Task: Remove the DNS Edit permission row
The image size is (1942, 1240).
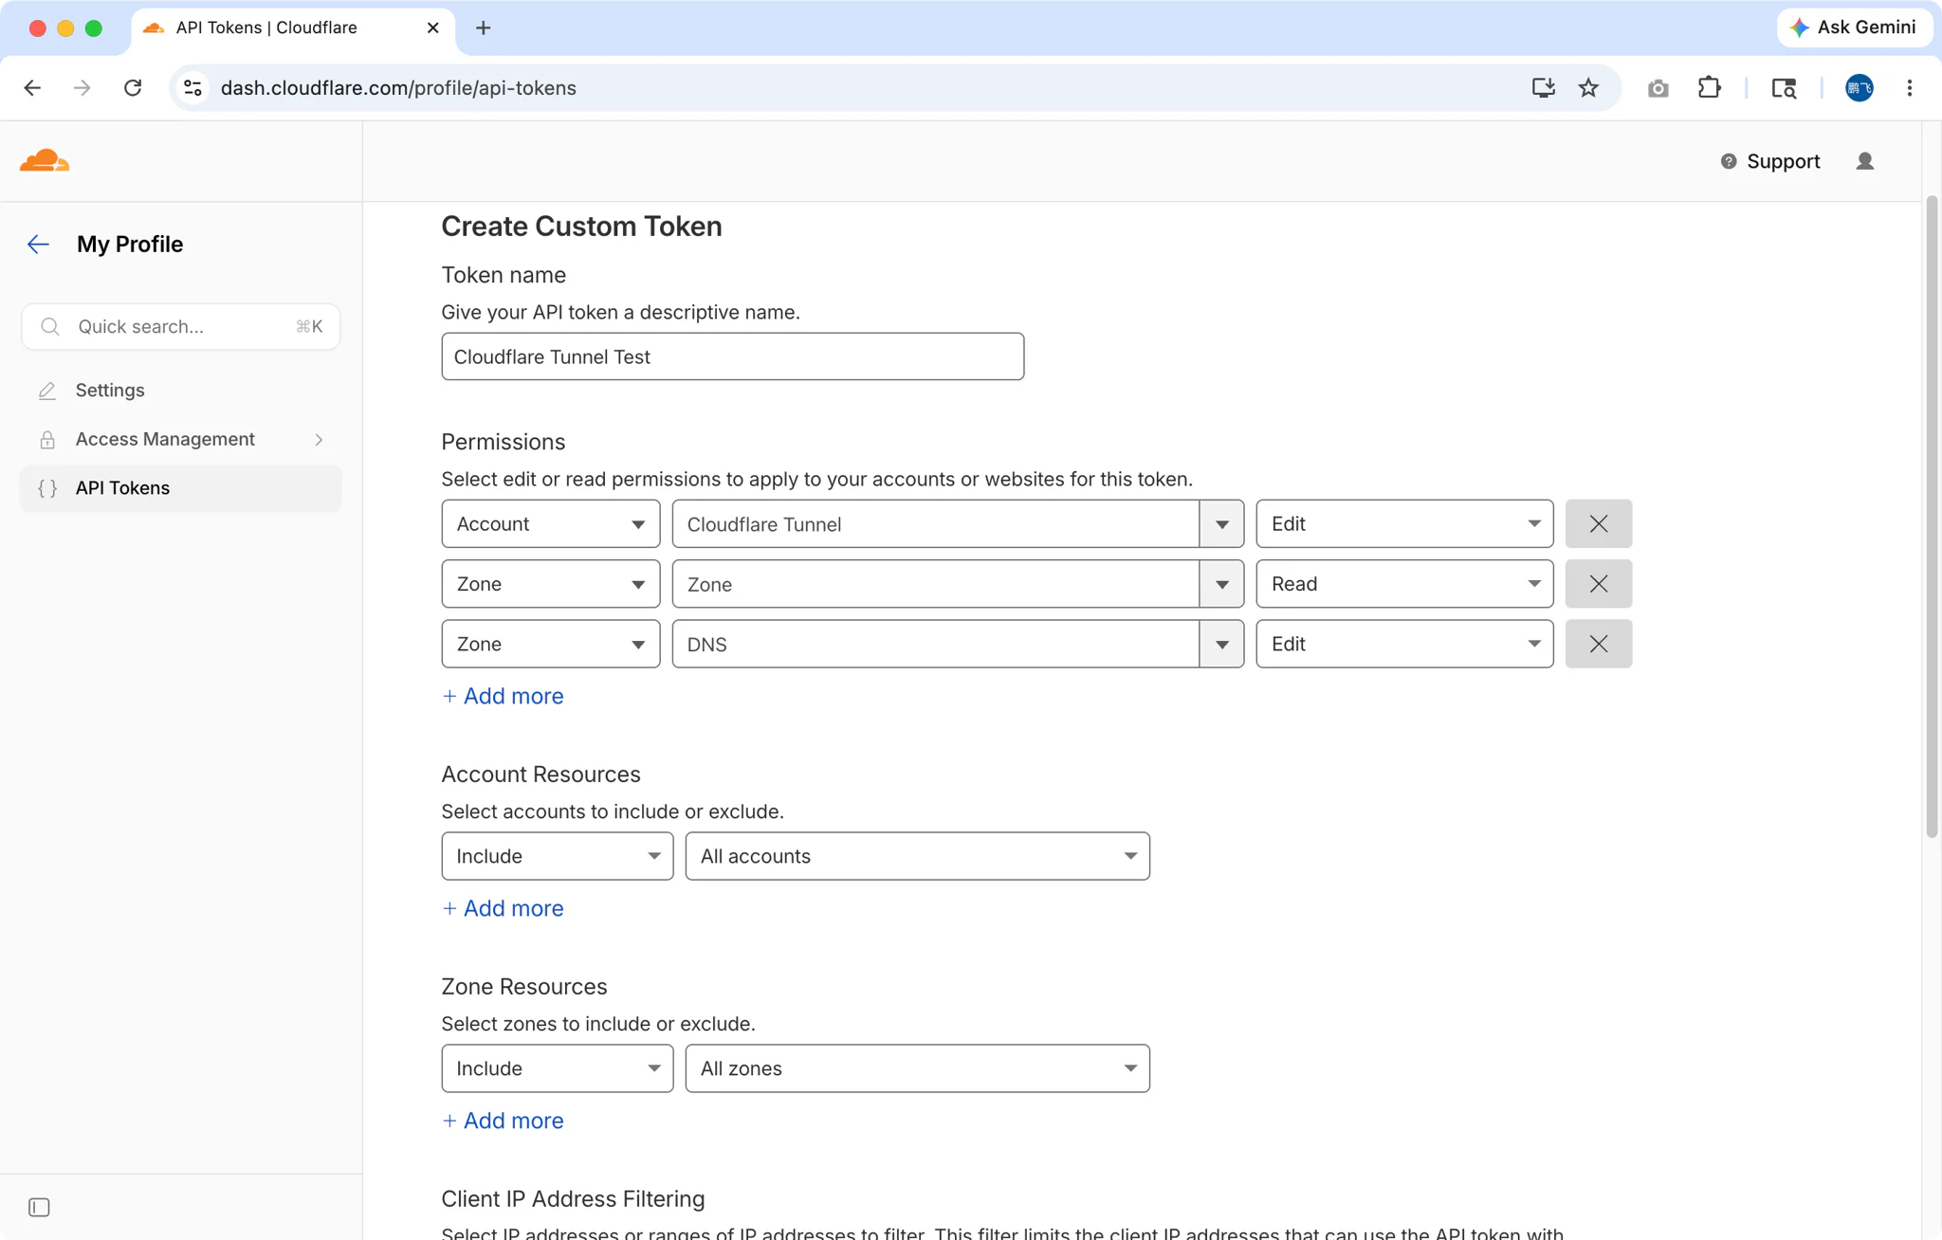Action: pyautogui.click(x=1599, y=645)
